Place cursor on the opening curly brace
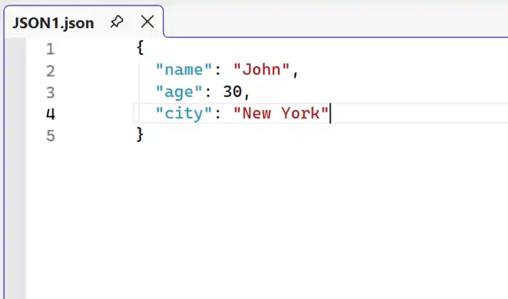Viewport: 508px width, 299px height. [140, 49]
